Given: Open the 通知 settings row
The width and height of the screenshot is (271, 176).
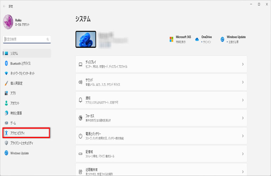Looking at the screenshot, I should [161, 100].
